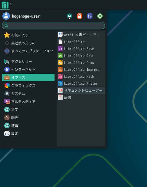
Task: Click the star icon beside お気に入り
Action: 7,35
